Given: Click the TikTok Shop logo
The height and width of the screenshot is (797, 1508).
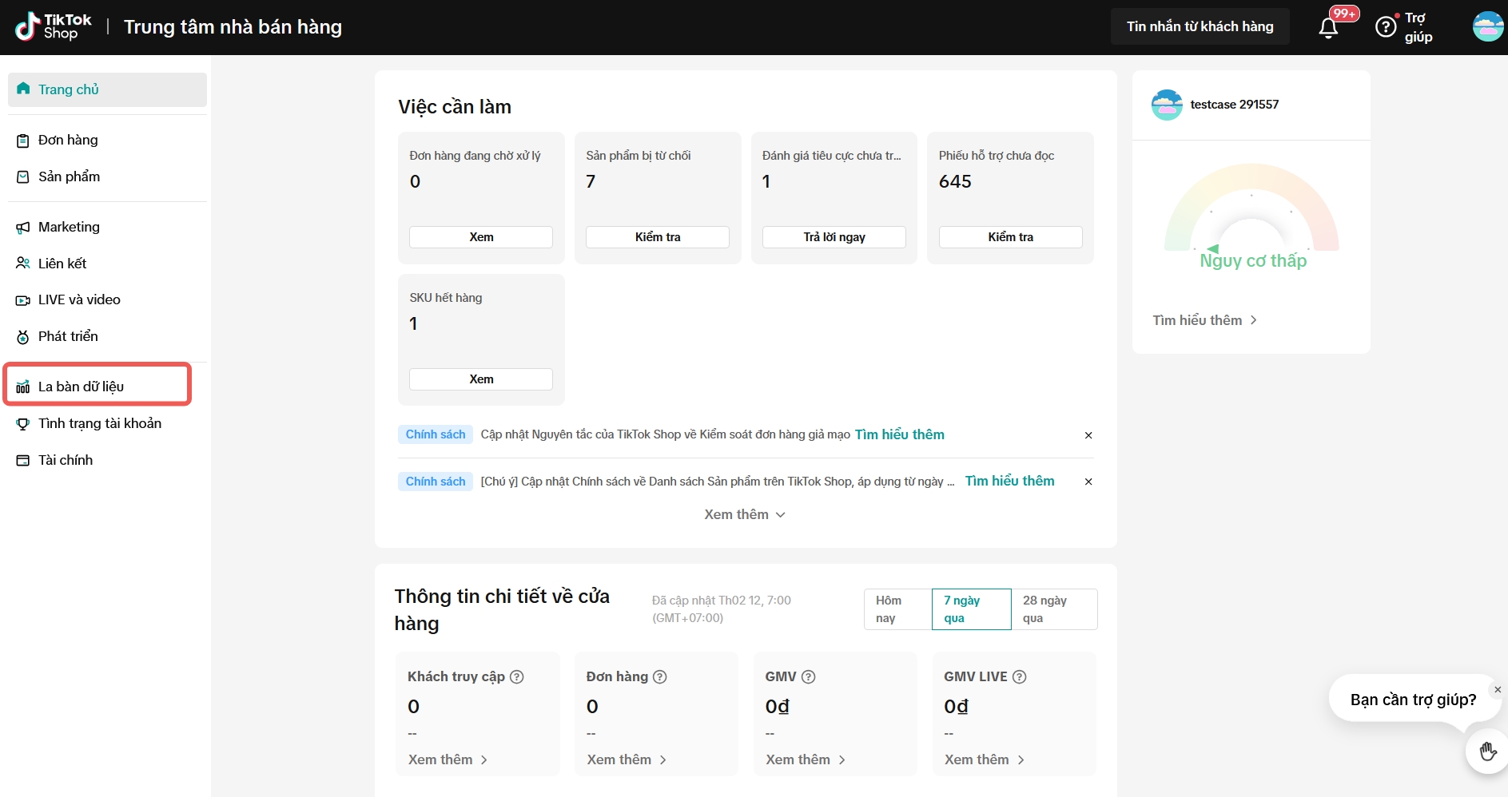Looking at the screenshot, I should pos(54,26).
